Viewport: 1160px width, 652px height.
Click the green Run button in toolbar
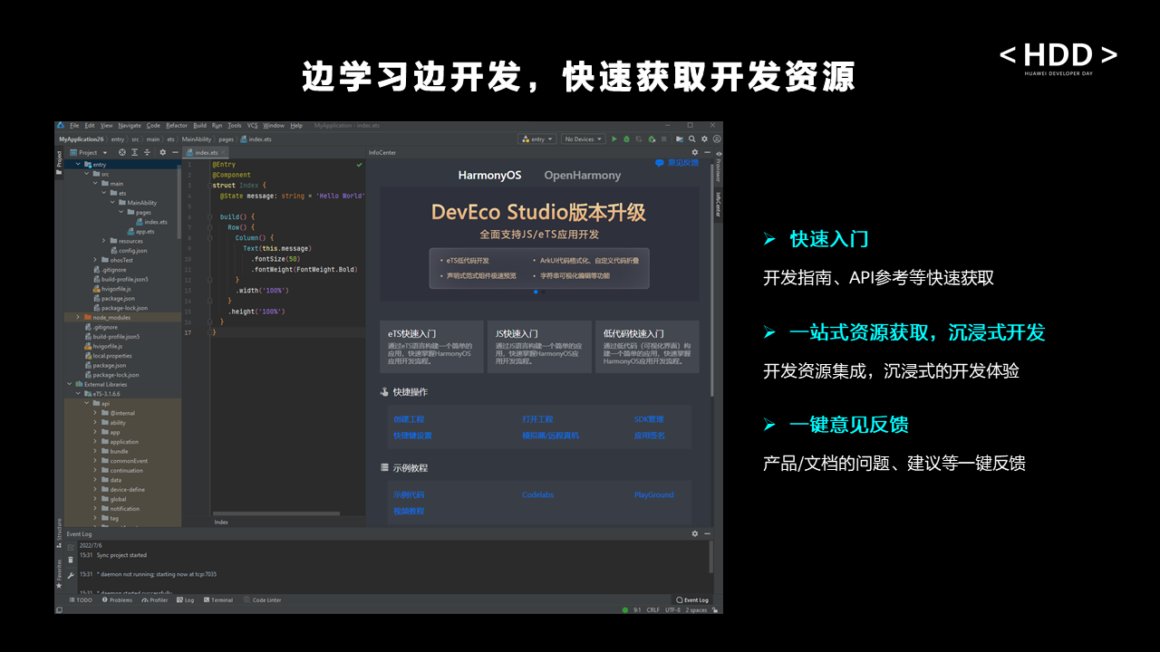(614, 139)
